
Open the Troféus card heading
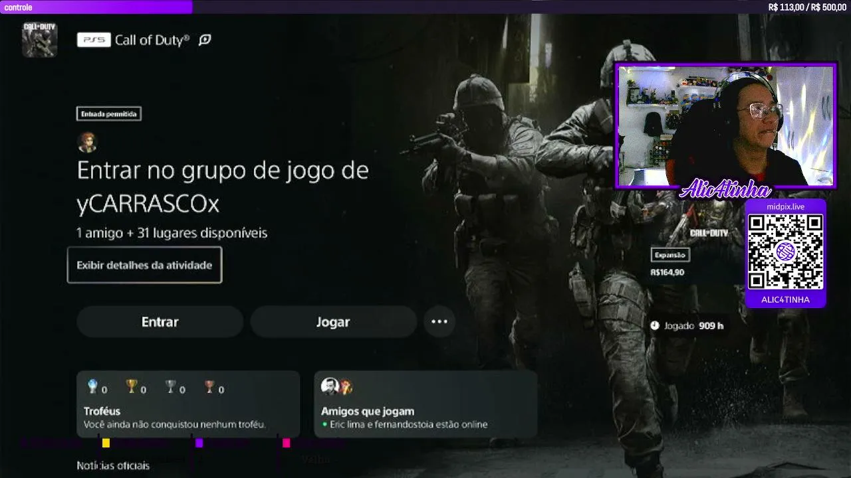tap(102, 411)
